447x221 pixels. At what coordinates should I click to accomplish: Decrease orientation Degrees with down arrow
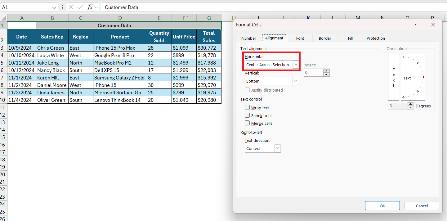point(411,108)
